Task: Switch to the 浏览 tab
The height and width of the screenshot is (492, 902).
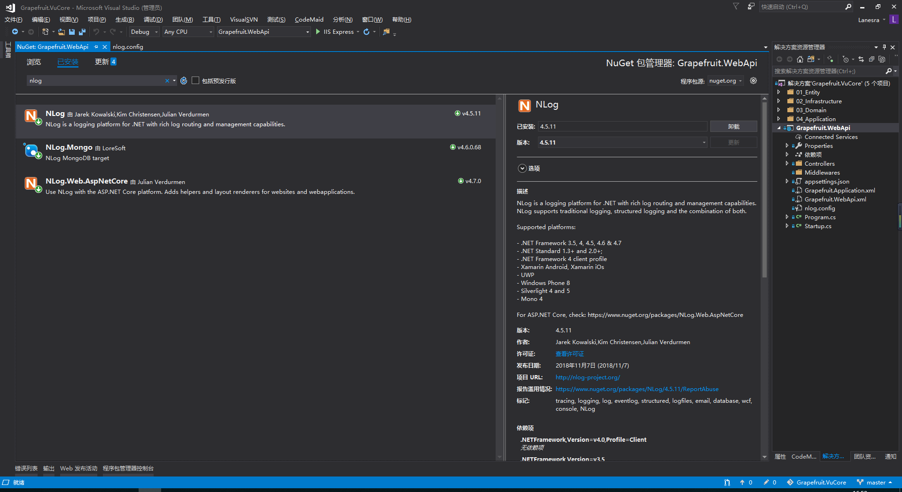Action: coord(34,62)
